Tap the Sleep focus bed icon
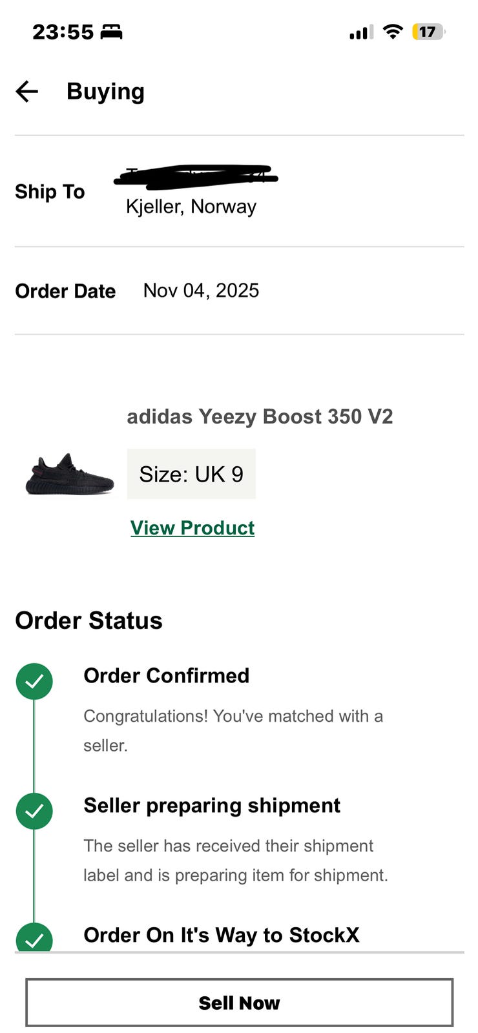 (111, 32)
